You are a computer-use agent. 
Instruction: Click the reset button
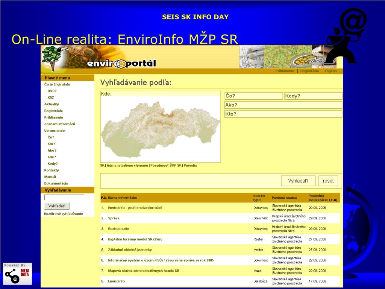coord(328,181)
